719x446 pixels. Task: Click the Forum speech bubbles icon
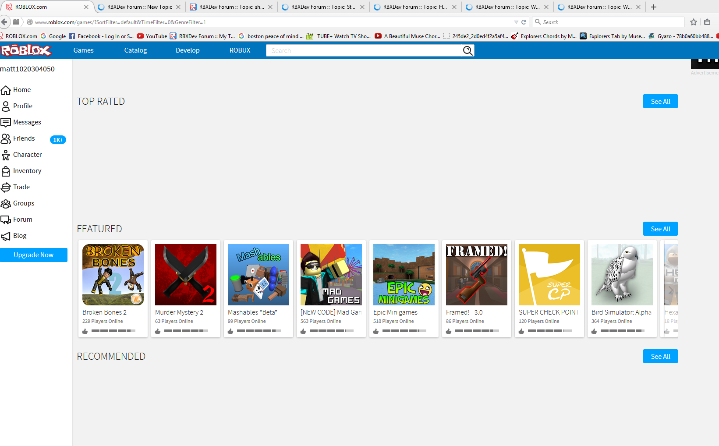[x=6, y=220]
